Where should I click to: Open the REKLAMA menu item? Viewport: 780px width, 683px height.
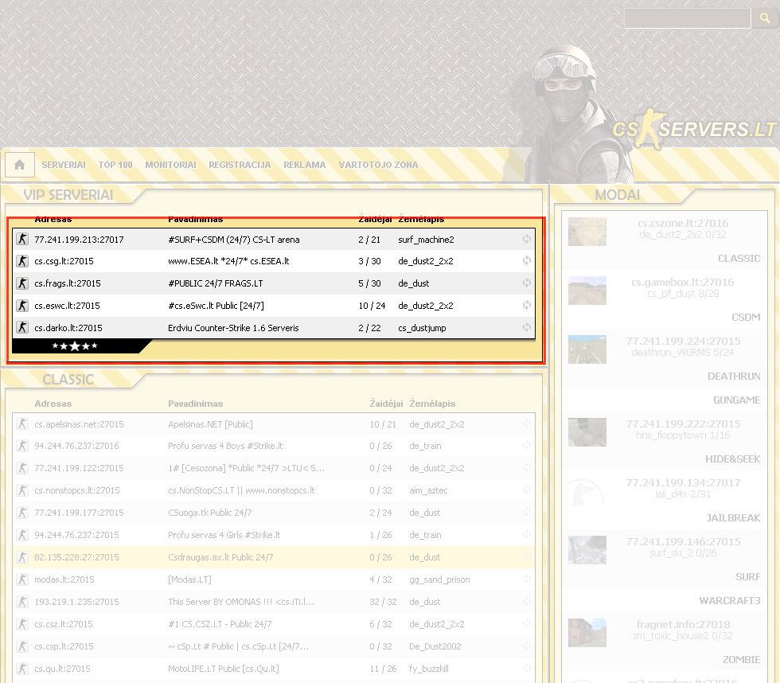pos(304,165)
